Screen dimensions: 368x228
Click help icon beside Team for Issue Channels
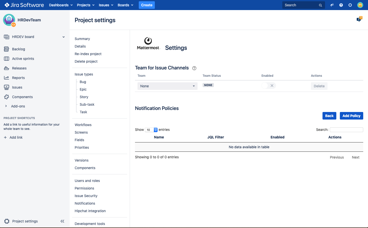(194, 68)
